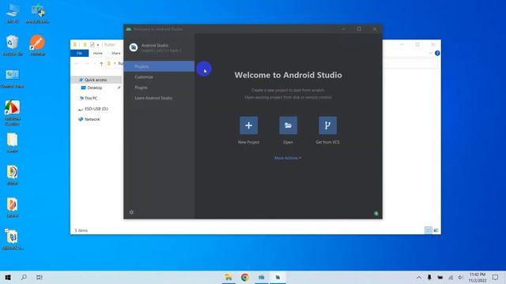Open Task View on the taskbar
This screenshot has width=506, height=284.
39,277
